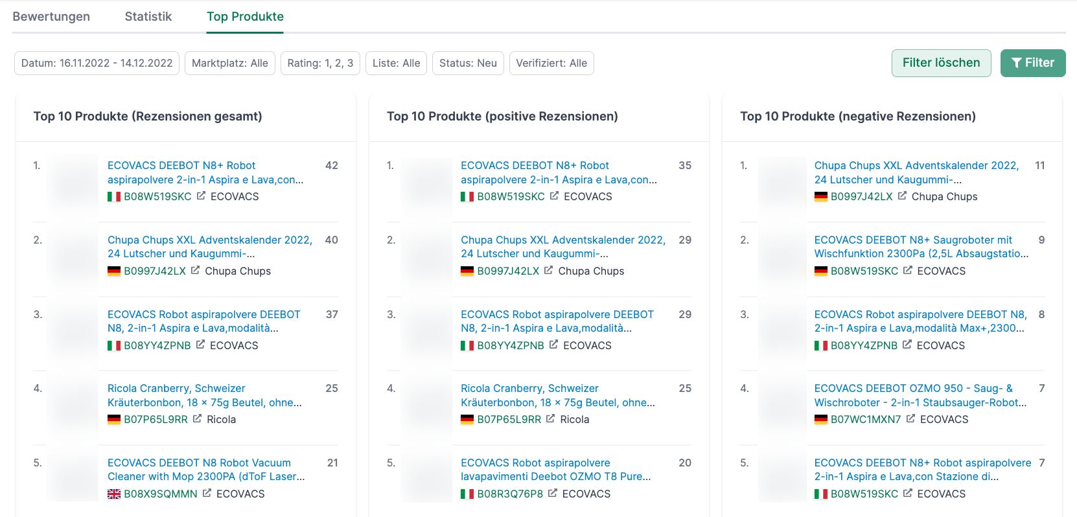Open Chupa Chups XXL Adventskalender link in gesamt list
Image resolution: width=1077 pixels, height=517 pixels.
[x=210, y=247]
